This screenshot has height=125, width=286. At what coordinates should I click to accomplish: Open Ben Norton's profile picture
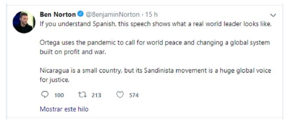click(24, 22)
